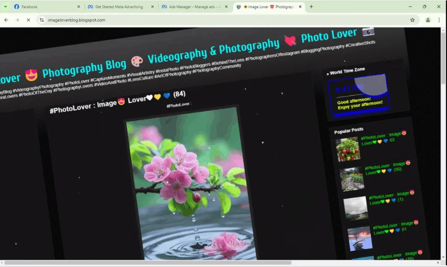Open post title #PhotoLover Image Lover (84)

pyautogui.click(x=117, y=102)
